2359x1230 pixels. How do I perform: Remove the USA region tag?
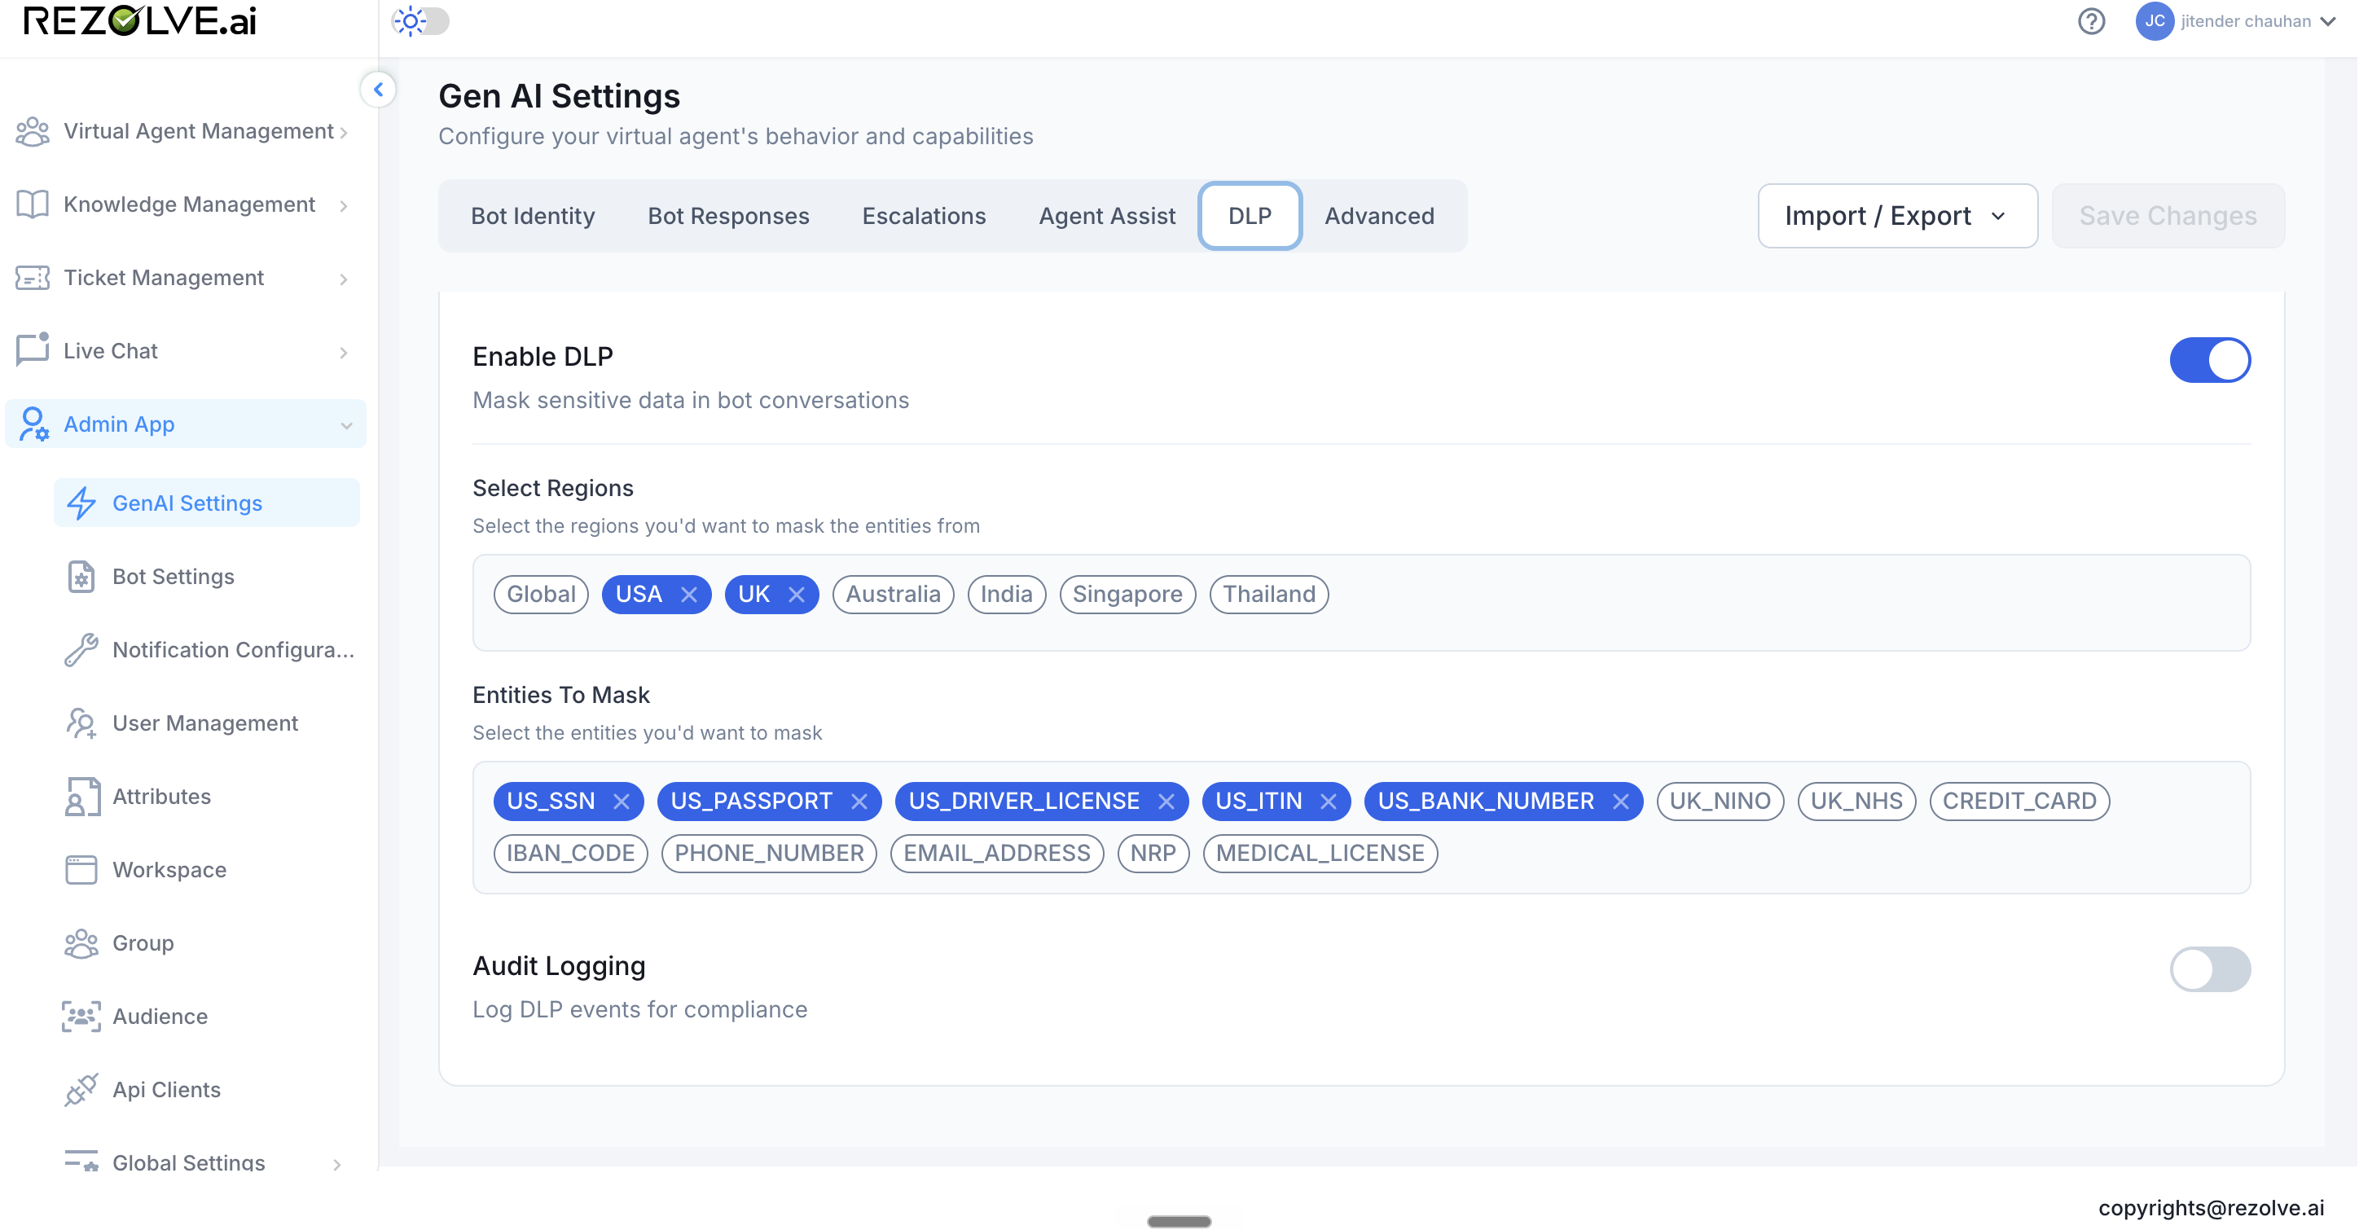click(x=688, y=595)
